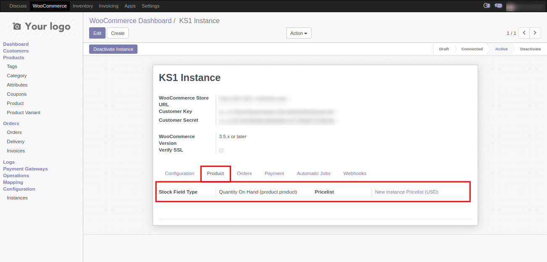Select the Deactivate status stage

(x=530, y=49)
